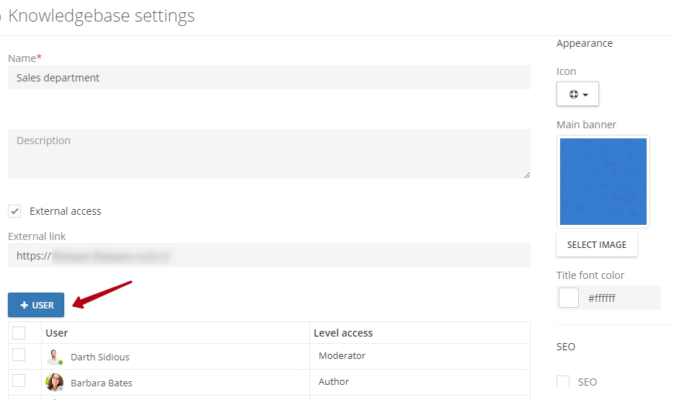This screenshot has height=400, width=674.
Task: Open the lifebuoy icon dropdown
Action: pos(577,94)
